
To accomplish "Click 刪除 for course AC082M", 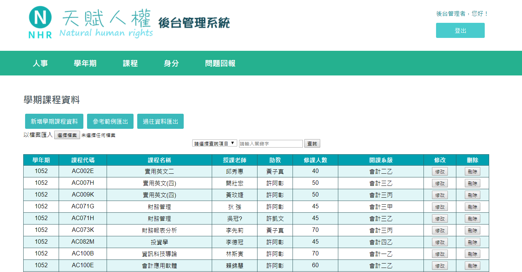I will coord(472,242).
